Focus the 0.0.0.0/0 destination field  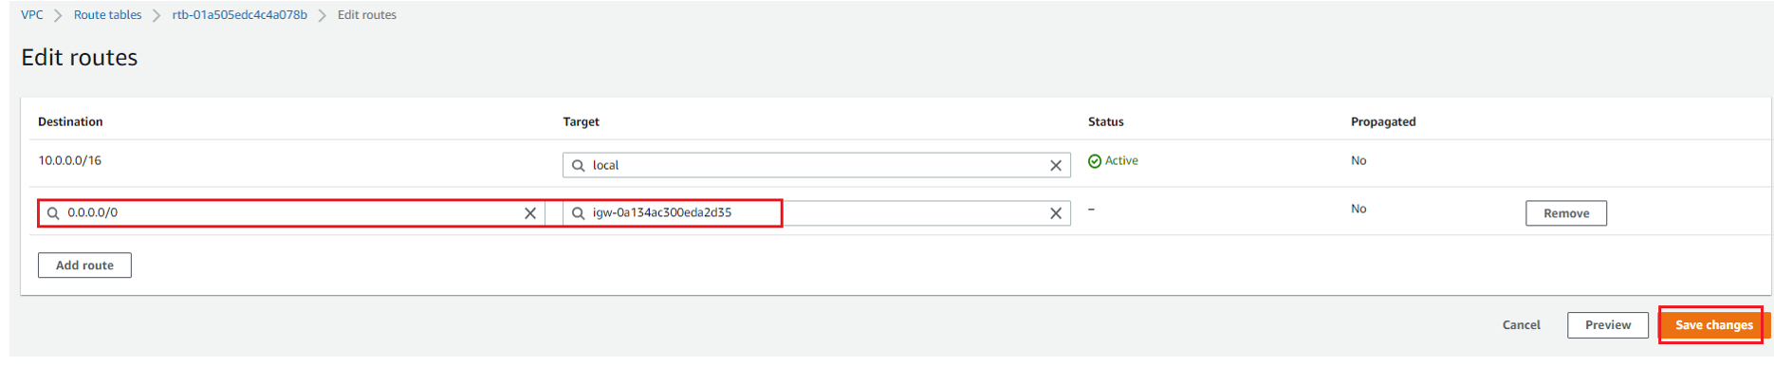click(x=291, y=213)
